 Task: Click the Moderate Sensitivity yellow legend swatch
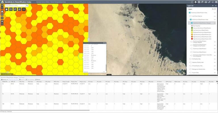(192, 32)
